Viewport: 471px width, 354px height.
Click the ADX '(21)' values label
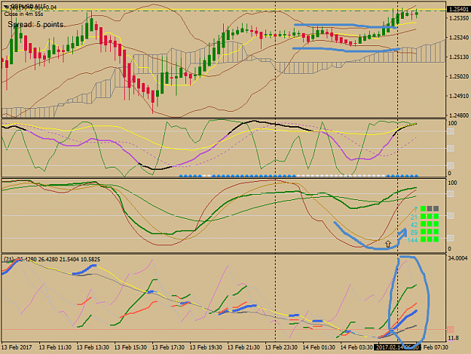[52, 259]
